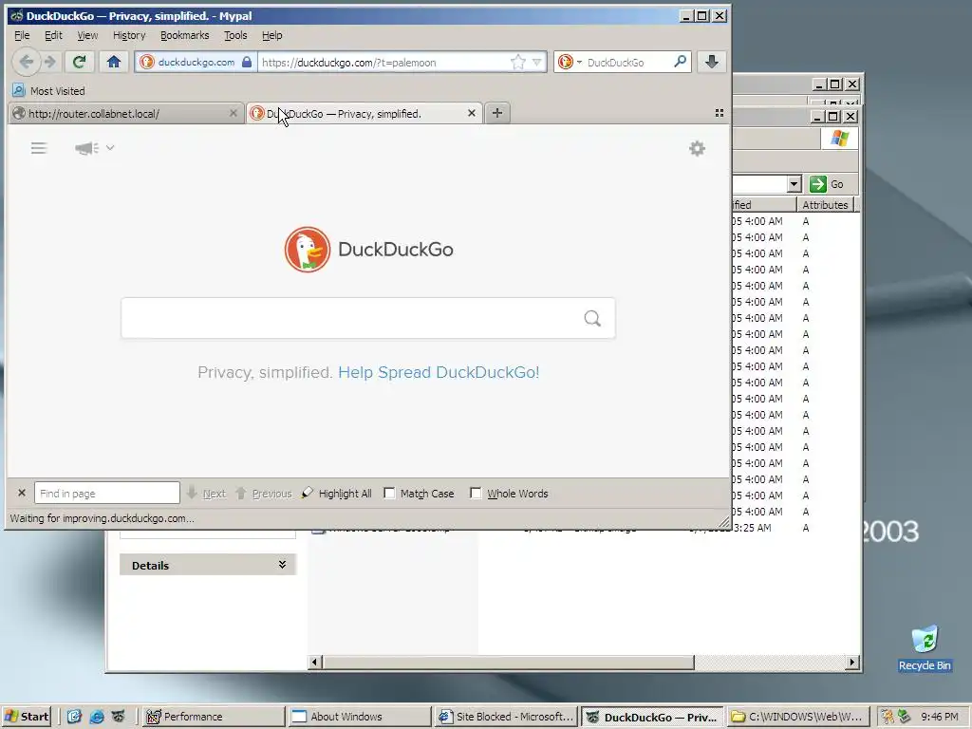Open the Downloads arrow button
Screen dimensions: 972x729
click(712, 62)
